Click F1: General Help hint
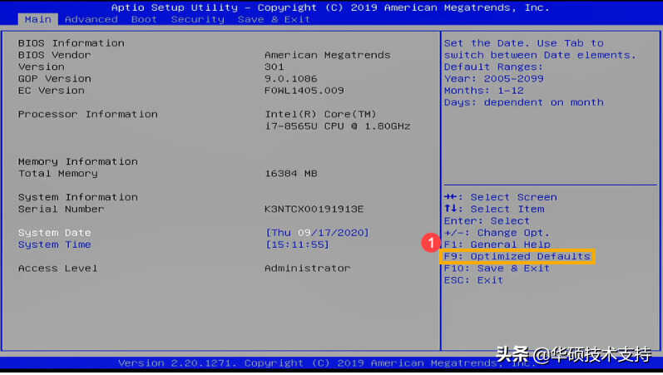The height and width of the screenshot is (375, 663). (497, 244)
